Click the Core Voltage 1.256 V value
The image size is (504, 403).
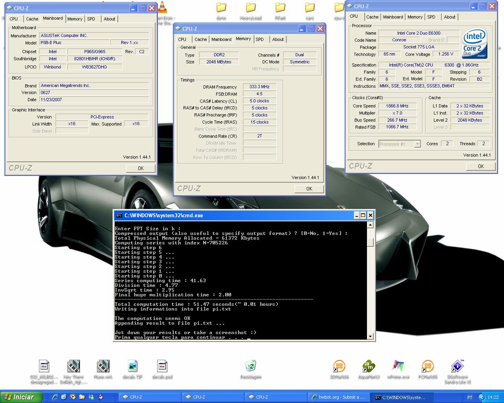tap(446, 54)
